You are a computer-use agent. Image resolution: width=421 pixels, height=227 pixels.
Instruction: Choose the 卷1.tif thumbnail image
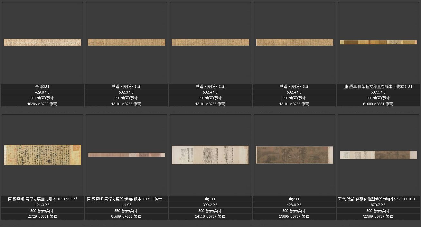pos(210,155)
